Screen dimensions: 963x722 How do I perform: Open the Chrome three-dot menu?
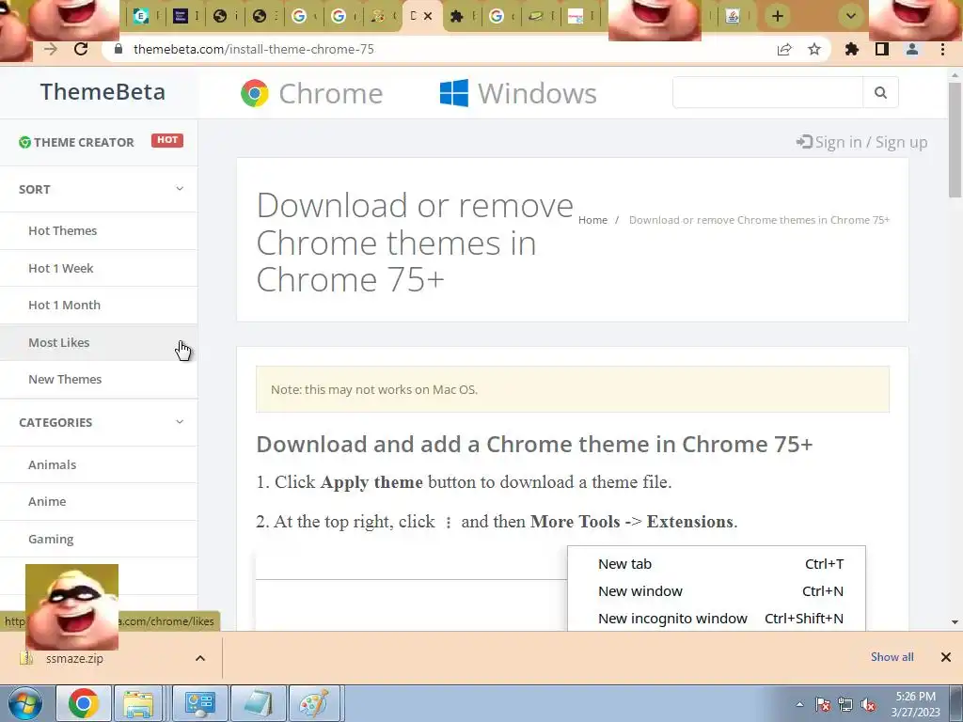pyautogui.click(x=942, y=49)
